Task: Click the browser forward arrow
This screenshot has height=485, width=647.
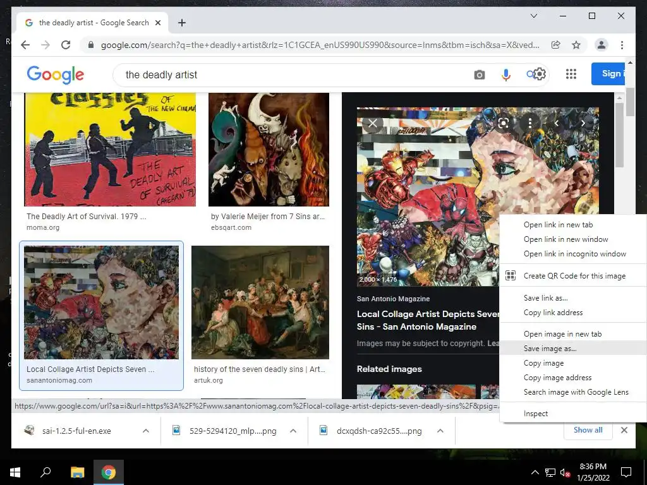Action: click(x=45, y=45)
